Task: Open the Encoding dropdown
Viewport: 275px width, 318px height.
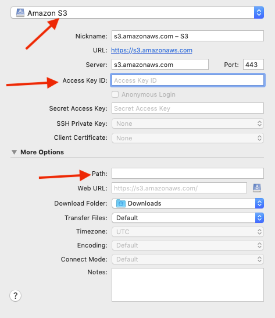Action: [x=188, y=245]
